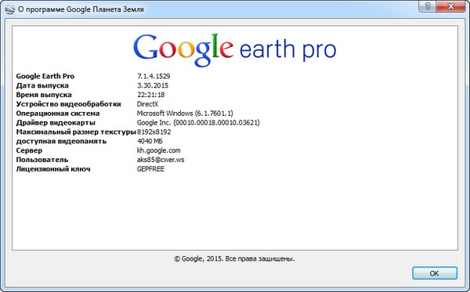Click the Дата выпуска label
The image size is (470, 292).
pyautogui.click(x=42, y=85)
